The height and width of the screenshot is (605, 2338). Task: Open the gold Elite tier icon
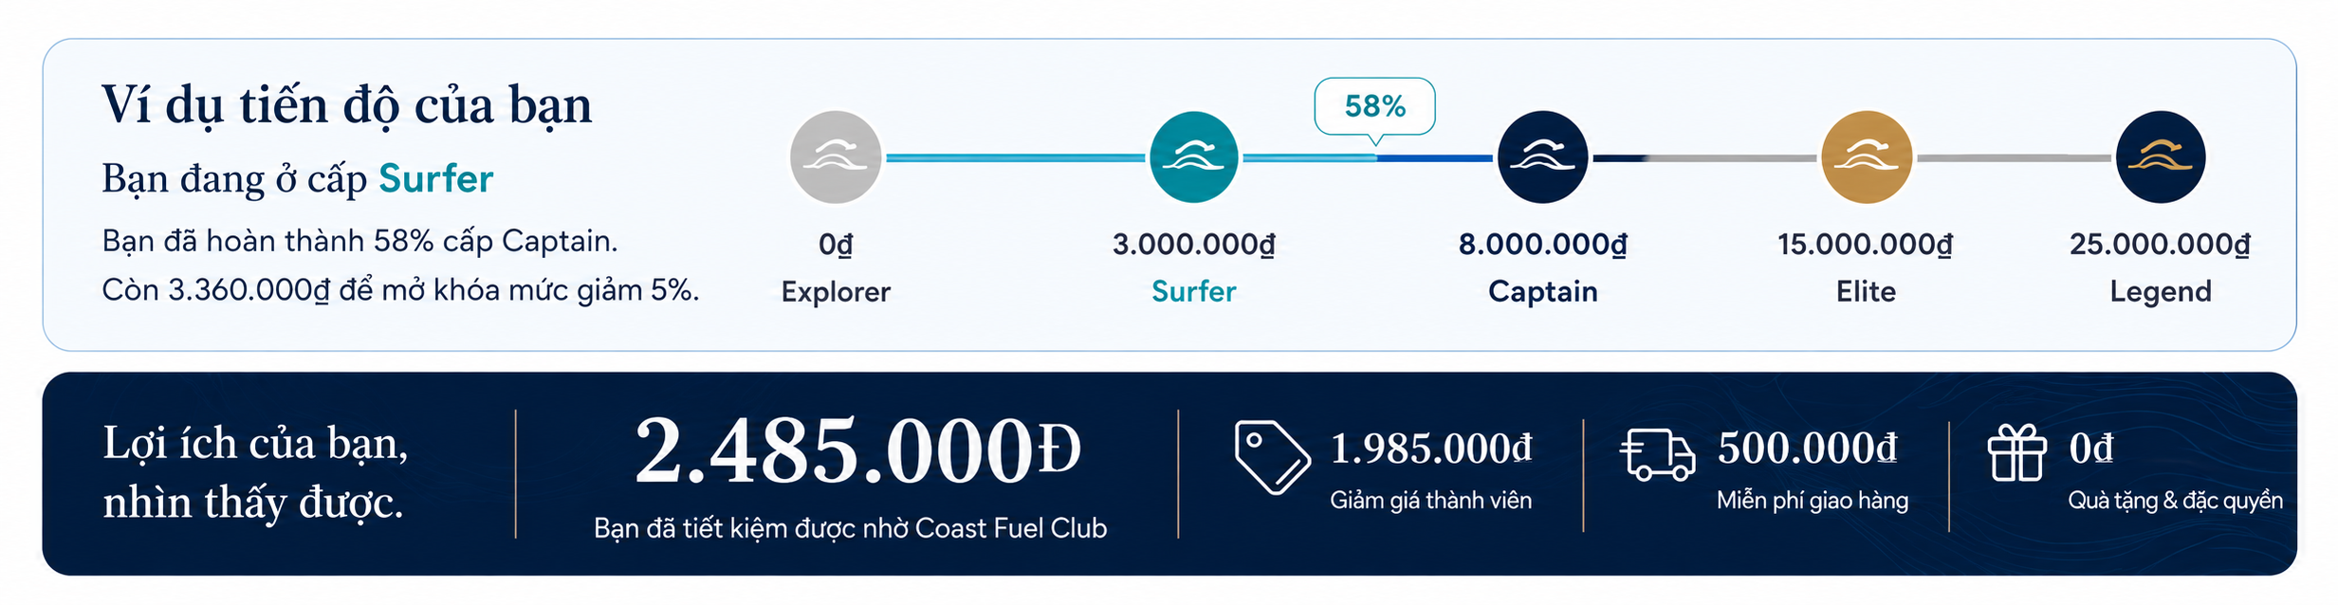[1867, 157]
